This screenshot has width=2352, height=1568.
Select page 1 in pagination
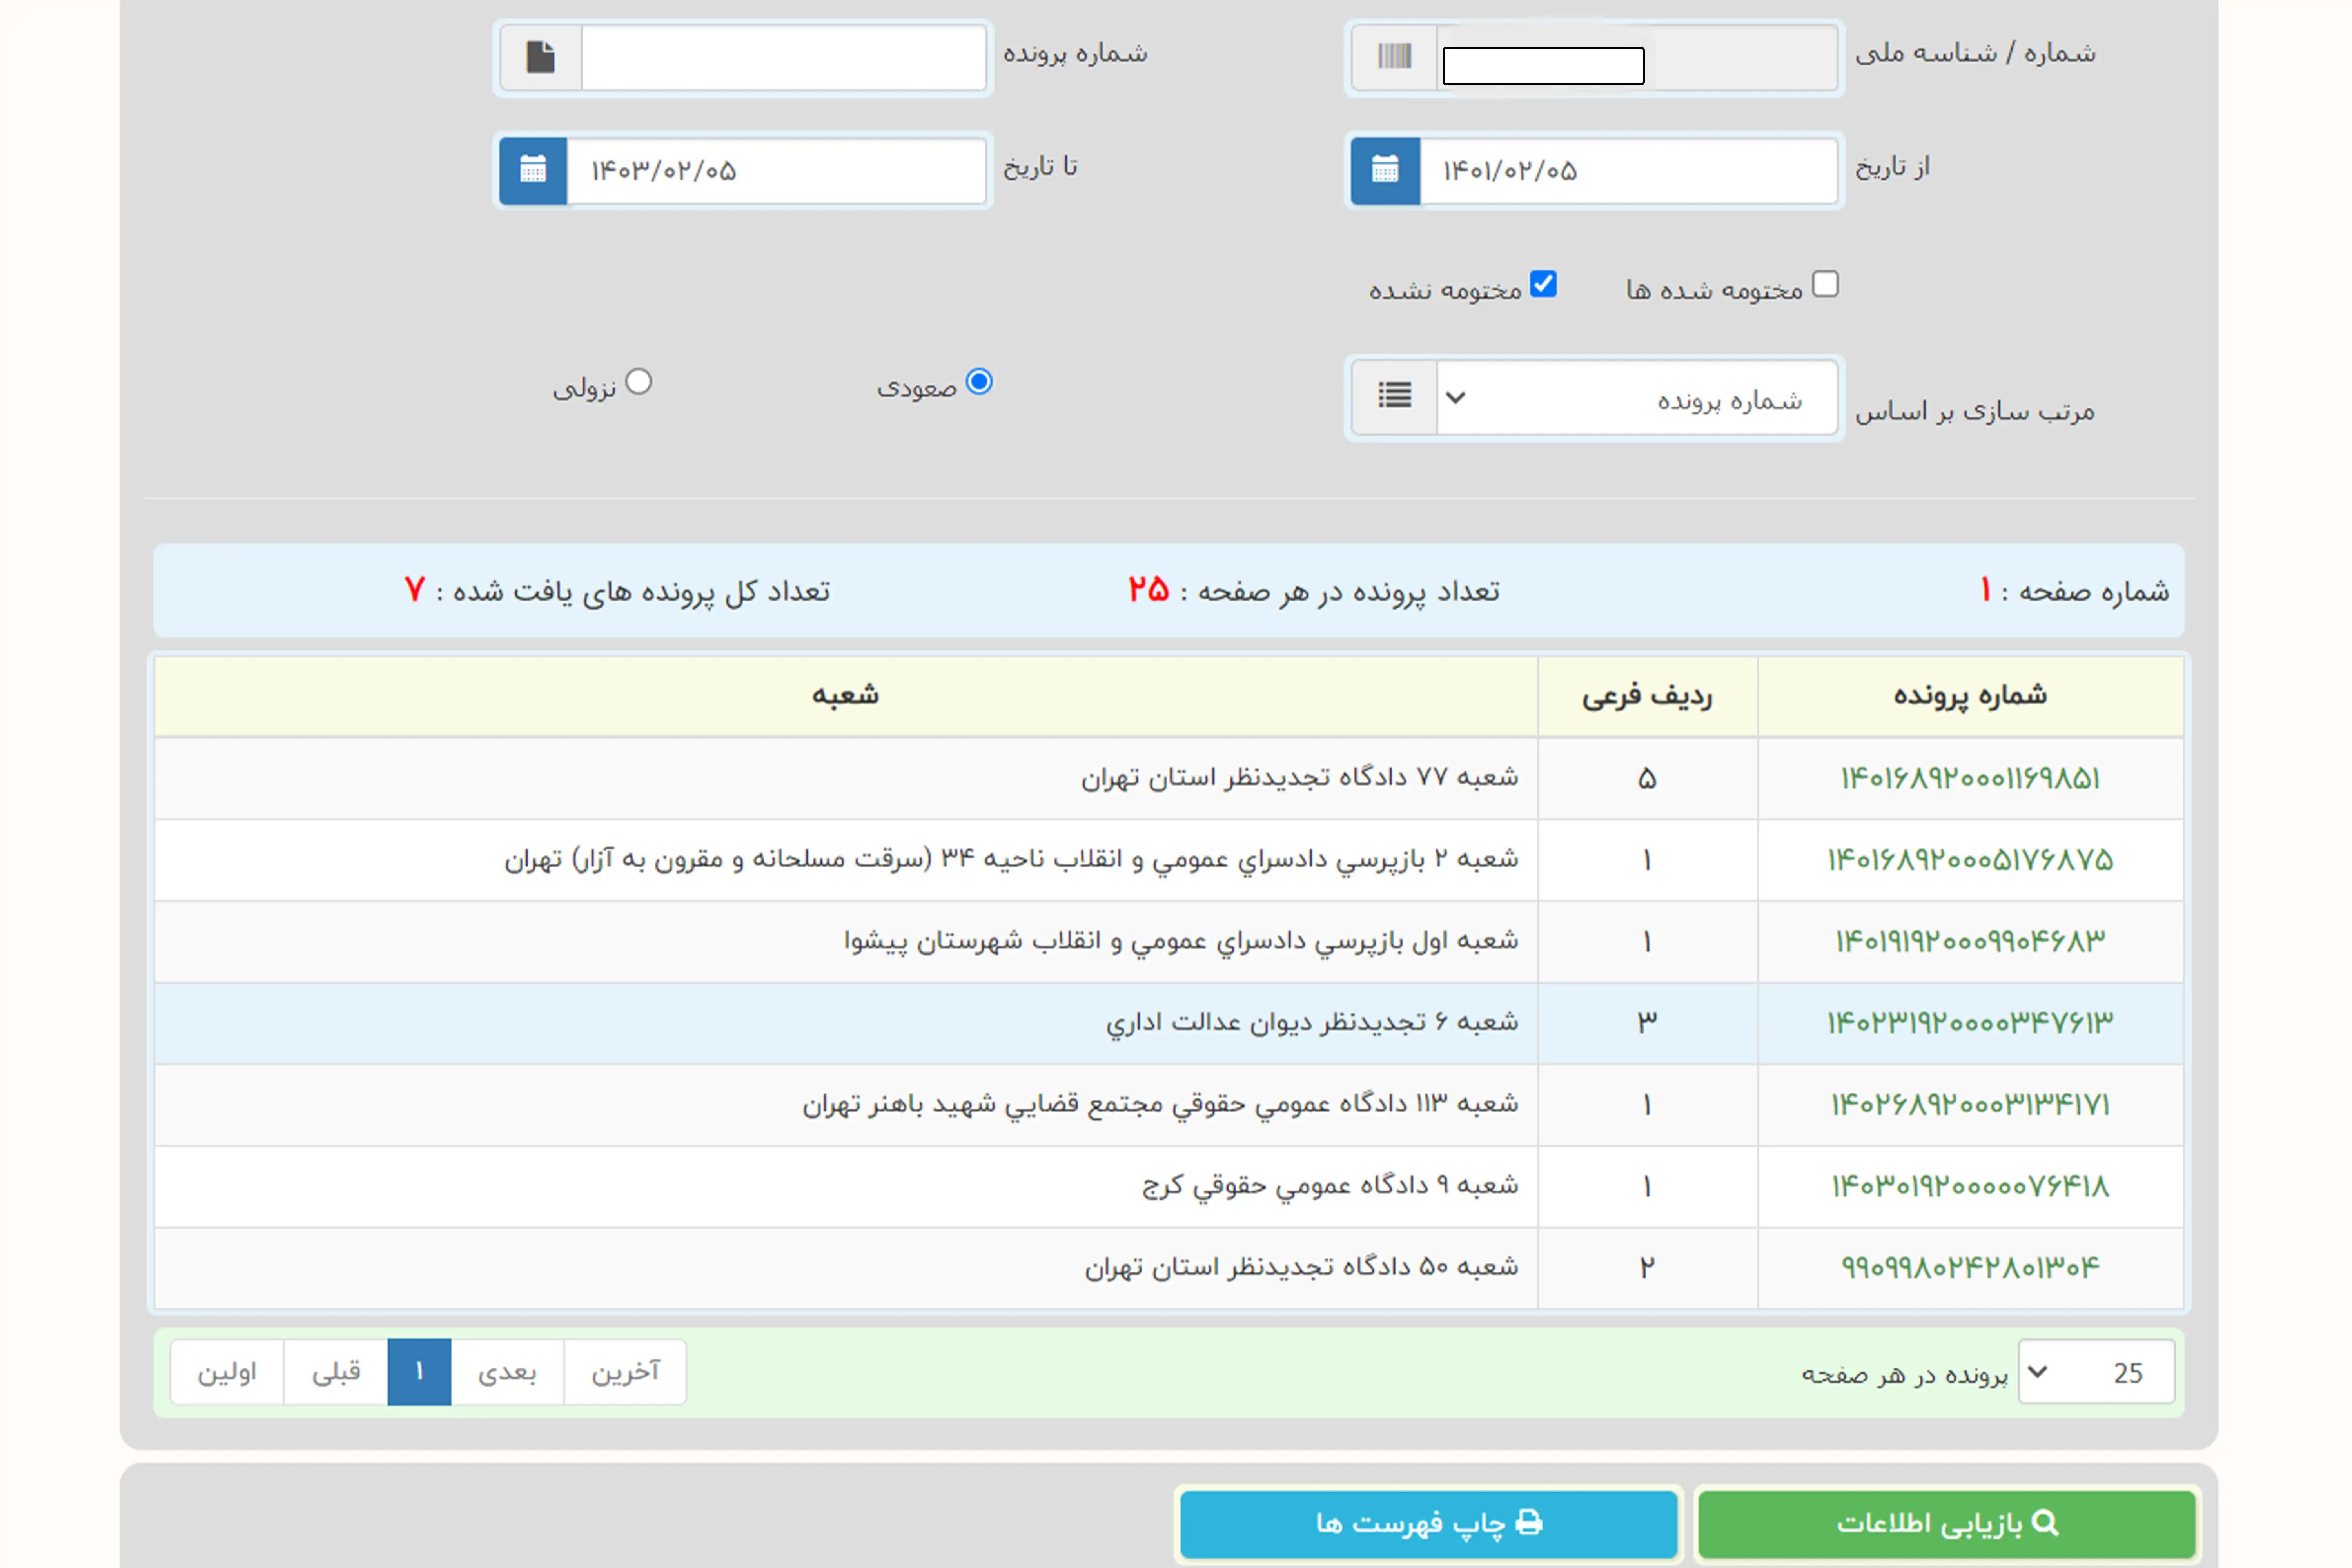click(x=419, y=1372)
